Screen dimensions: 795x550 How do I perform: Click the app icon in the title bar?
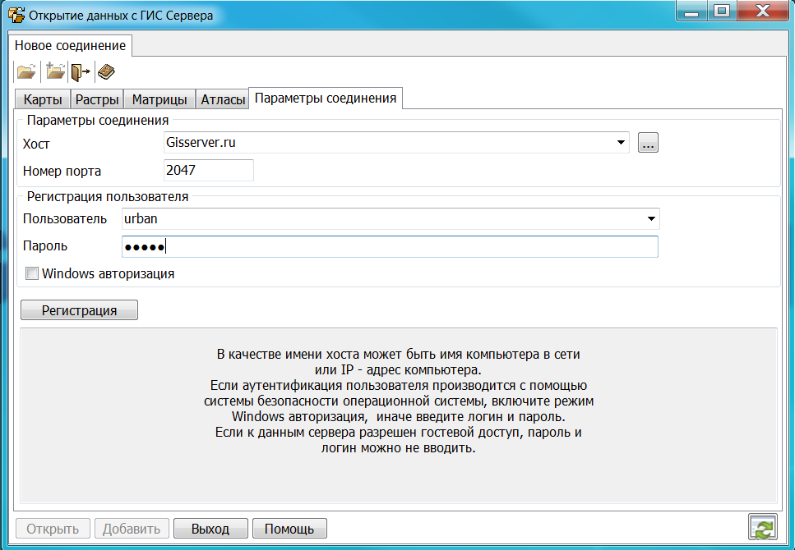pyautogui.click(x=15, y=14)
